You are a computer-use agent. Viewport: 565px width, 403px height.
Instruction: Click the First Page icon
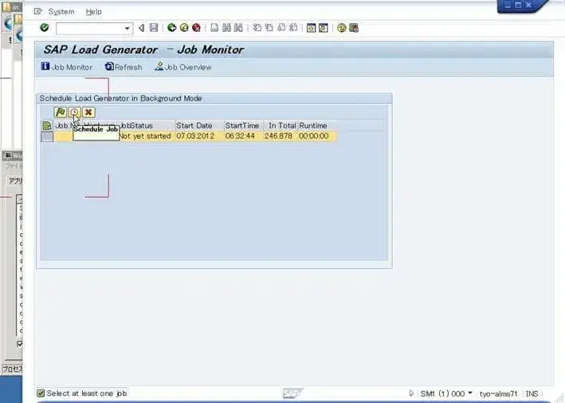point(257,28)
